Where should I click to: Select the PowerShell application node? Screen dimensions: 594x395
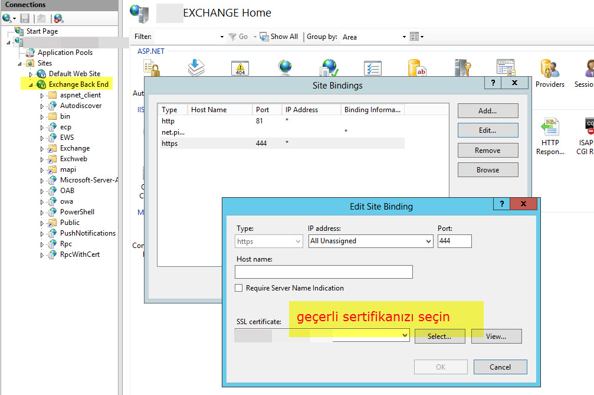[x=77, y=211]
